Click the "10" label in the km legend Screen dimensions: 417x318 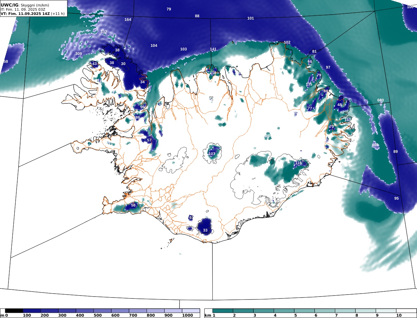point(399,315)
